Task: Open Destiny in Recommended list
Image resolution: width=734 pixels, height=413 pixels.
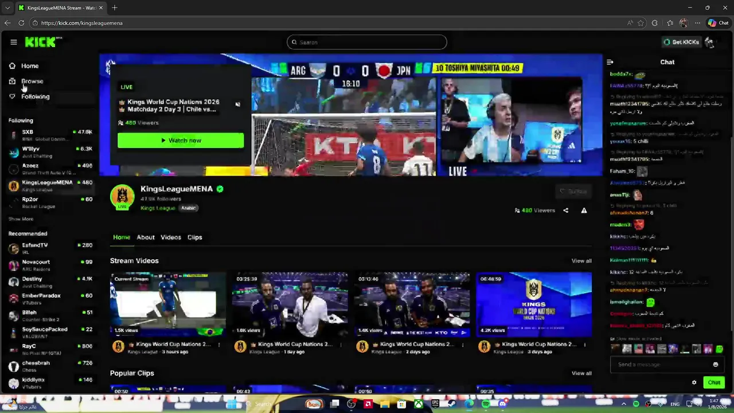Action: (50, 282)
